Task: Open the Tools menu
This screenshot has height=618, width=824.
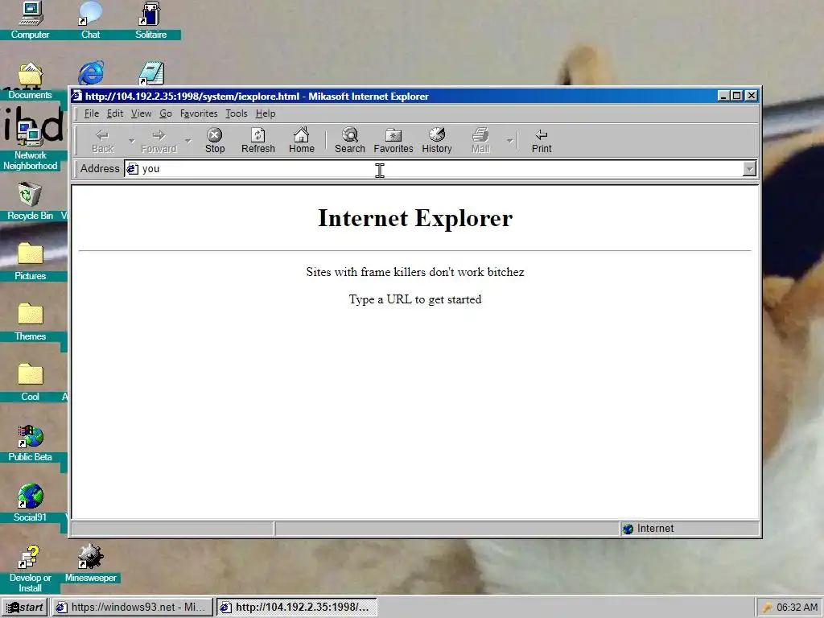Action: pyautogui.click(x=236, y=113)
